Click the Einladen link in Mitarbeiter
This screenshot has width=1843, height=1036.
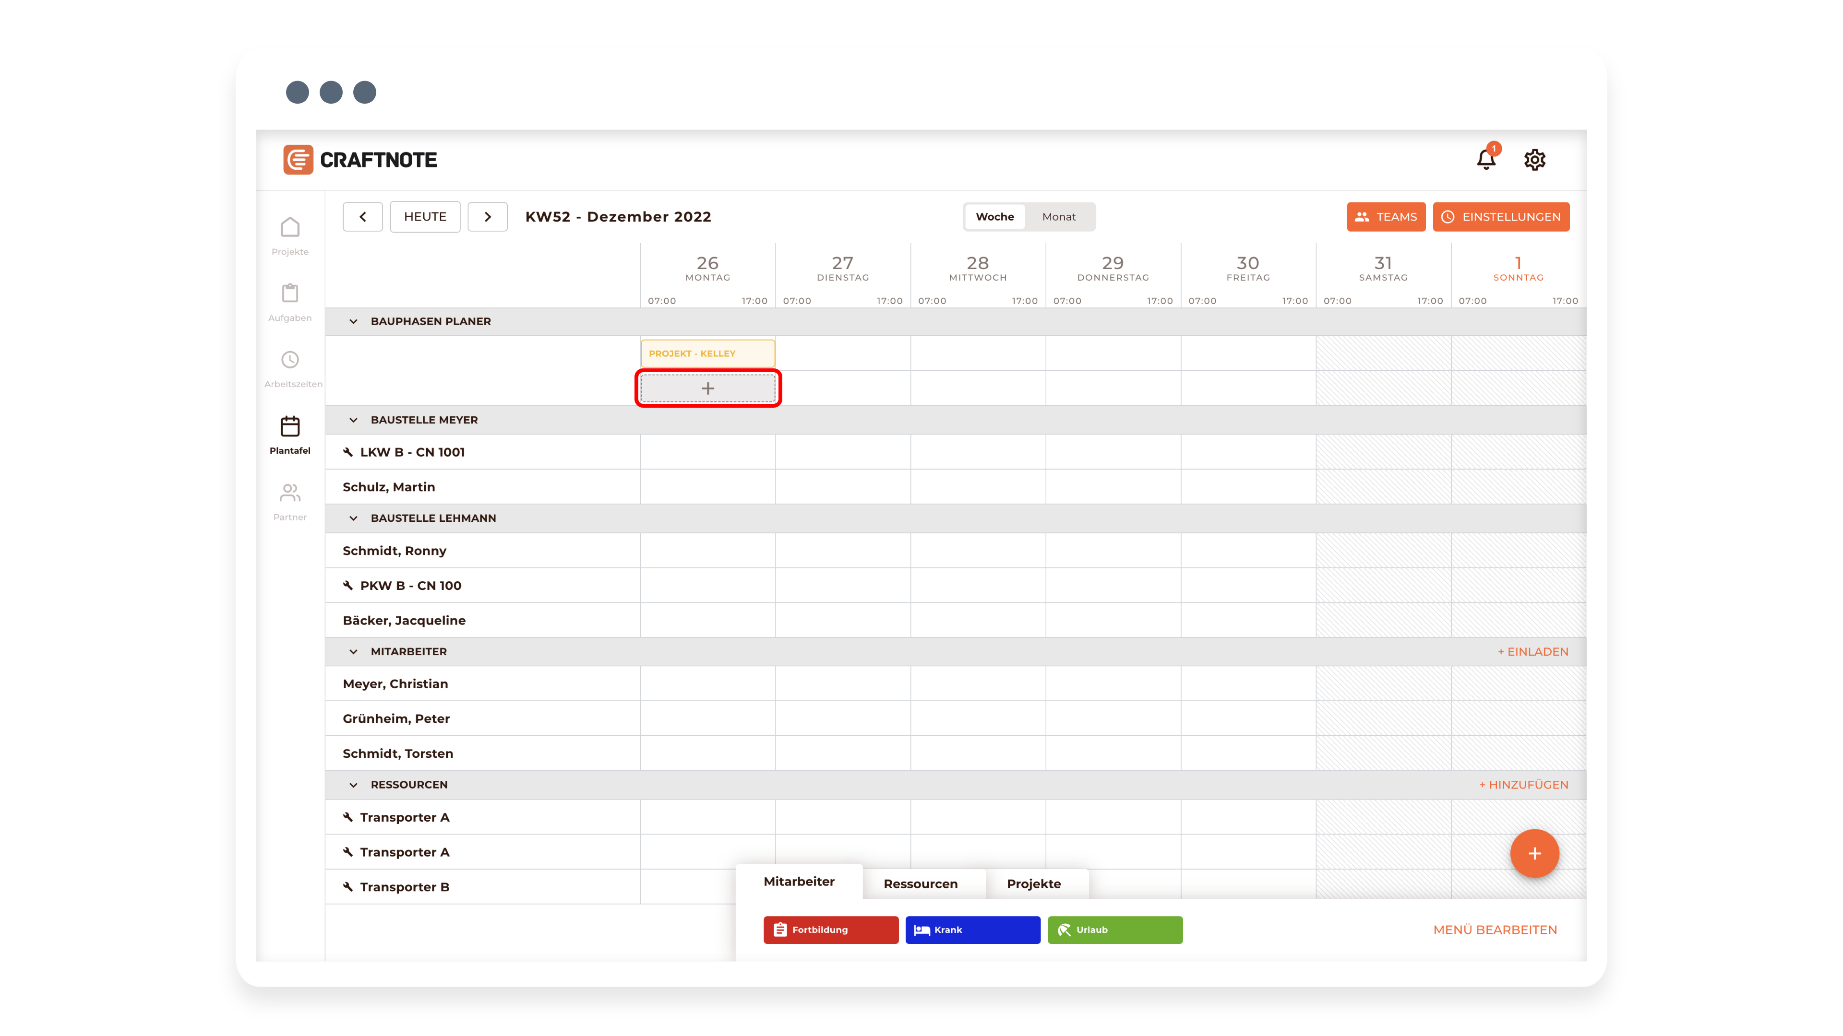pos(1532,651)
